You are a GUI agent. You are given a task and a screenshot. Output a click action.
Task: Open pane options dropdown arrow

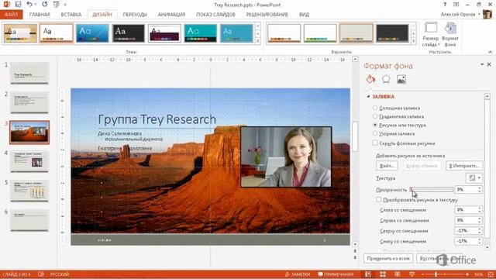click(x=482, y=64)
